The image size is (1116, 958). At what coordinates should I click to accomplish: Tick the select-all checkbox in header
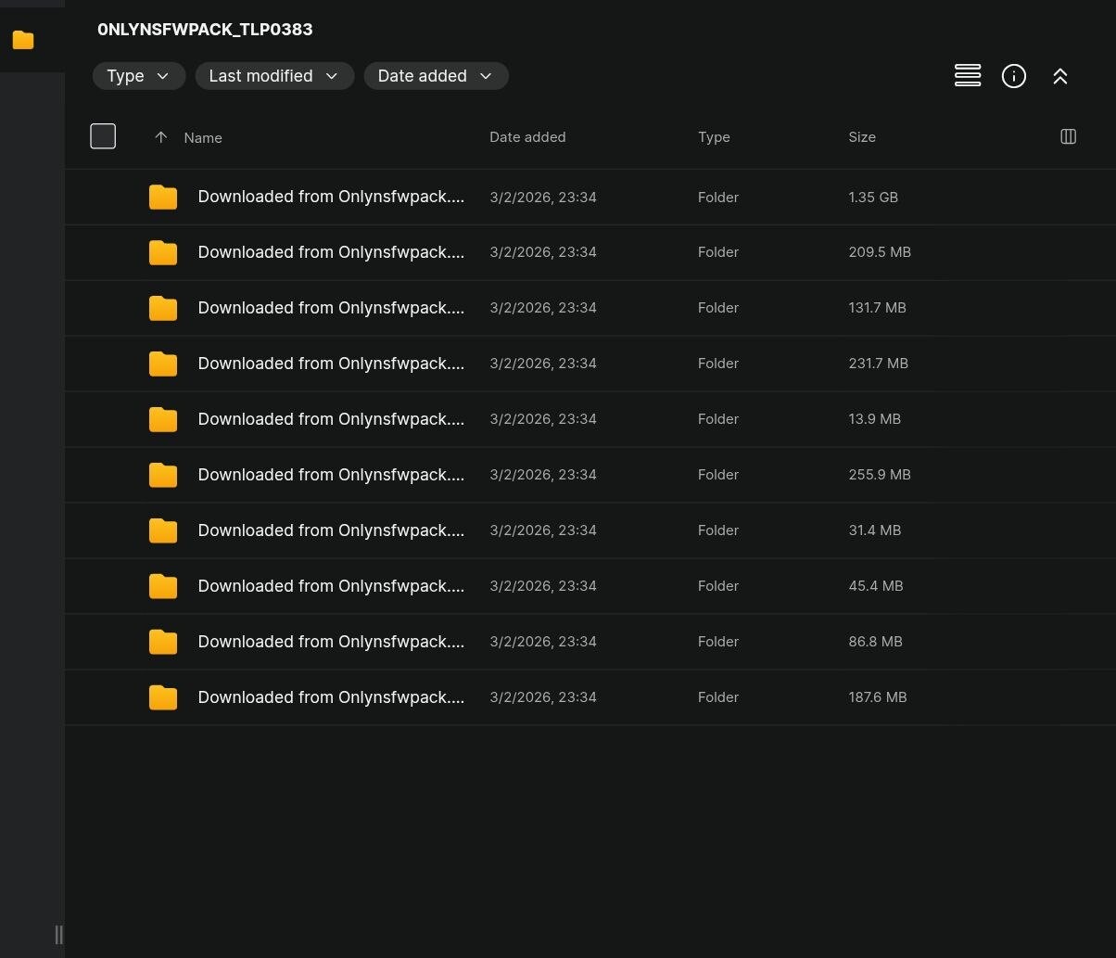[x=103, y=136]
